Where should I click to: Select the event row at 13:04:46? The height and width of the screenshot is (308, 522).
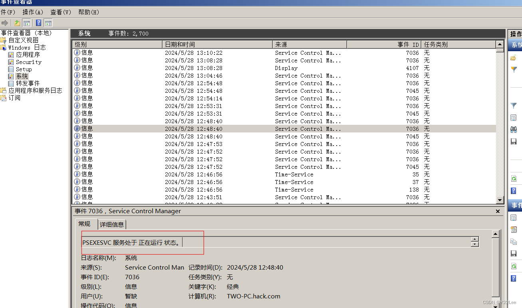pyautogui.click(x=284, y=76)
